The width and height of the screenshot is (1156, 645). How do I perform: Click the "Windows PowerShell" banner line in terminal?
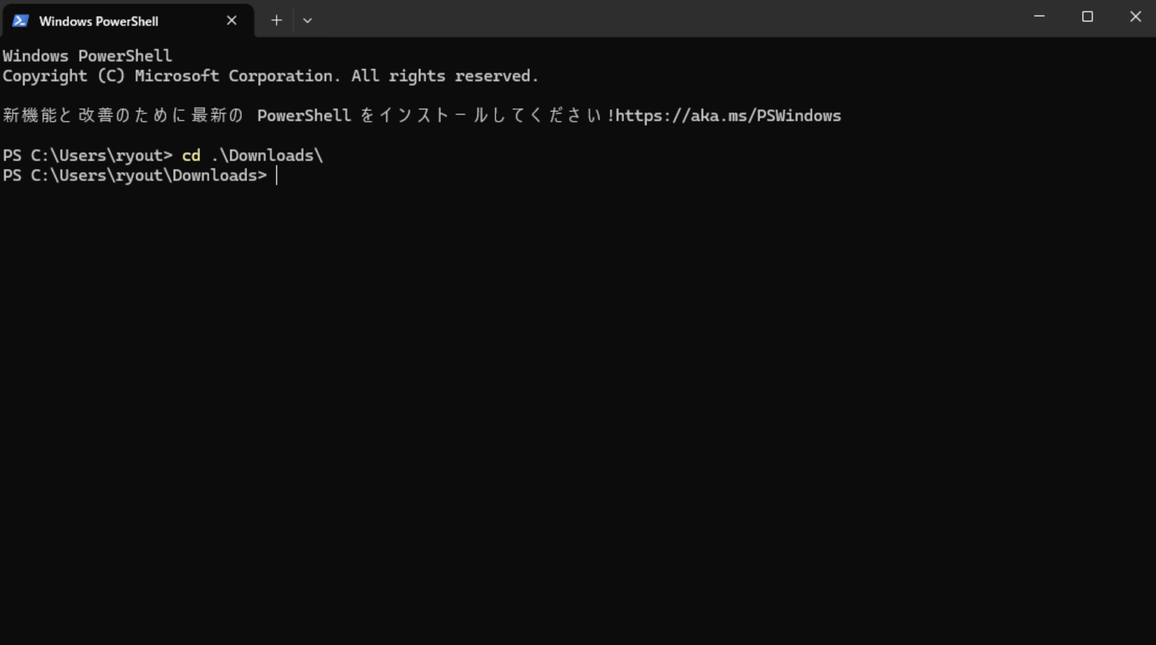click(x=87, y=56)
